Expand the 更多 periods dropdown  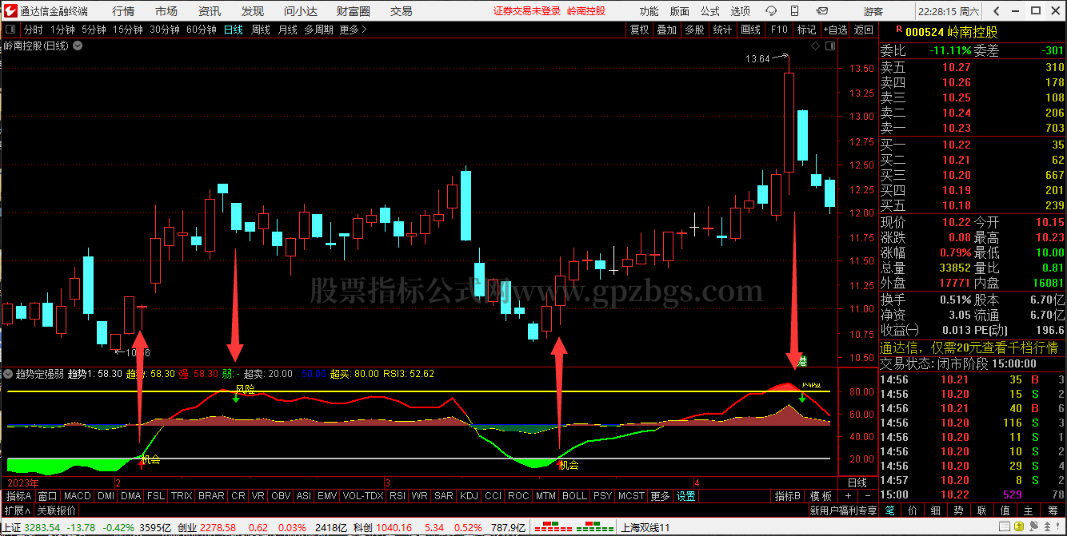coord(353,30)
